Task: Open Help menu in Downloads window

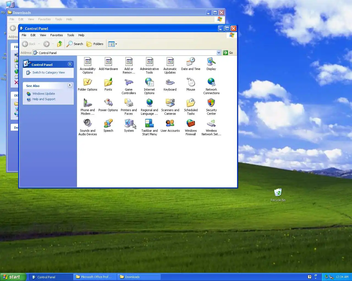Action: 69,19
